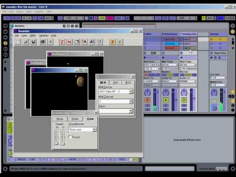Click the I-O section toggle on the mixer's right edge
The width and height of the screenshot is (236, 177).
pos(233,92)
